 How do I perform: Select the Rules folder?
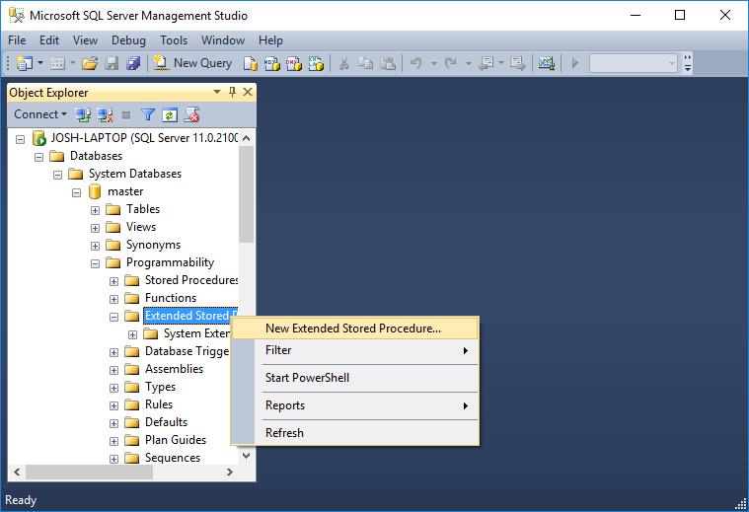point(159,404)
